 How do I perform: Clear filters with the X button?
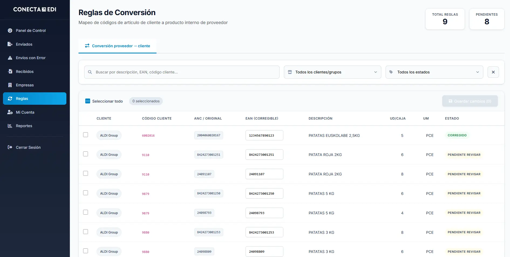click(x=493, y=72)
